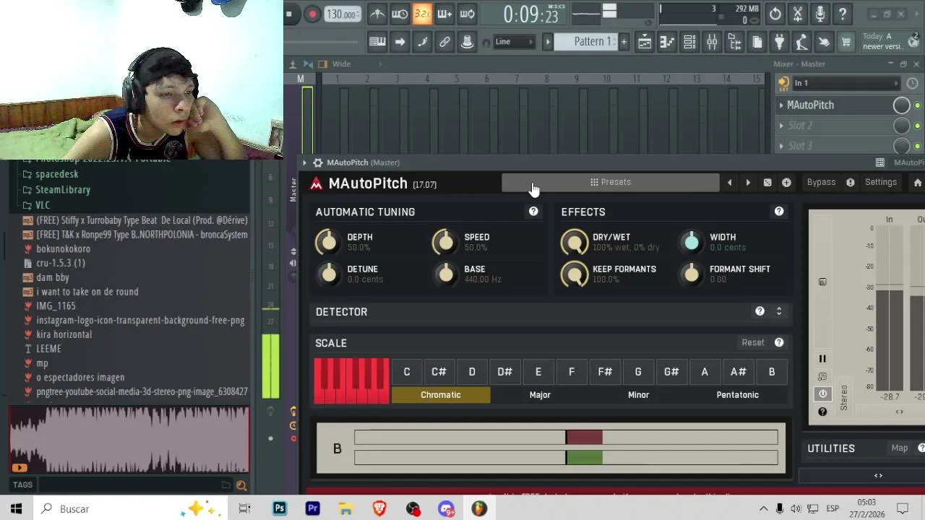The height and width of the screenshot is (520, 925).
Task: Select next preset arrow
Action: click(748, 183)
